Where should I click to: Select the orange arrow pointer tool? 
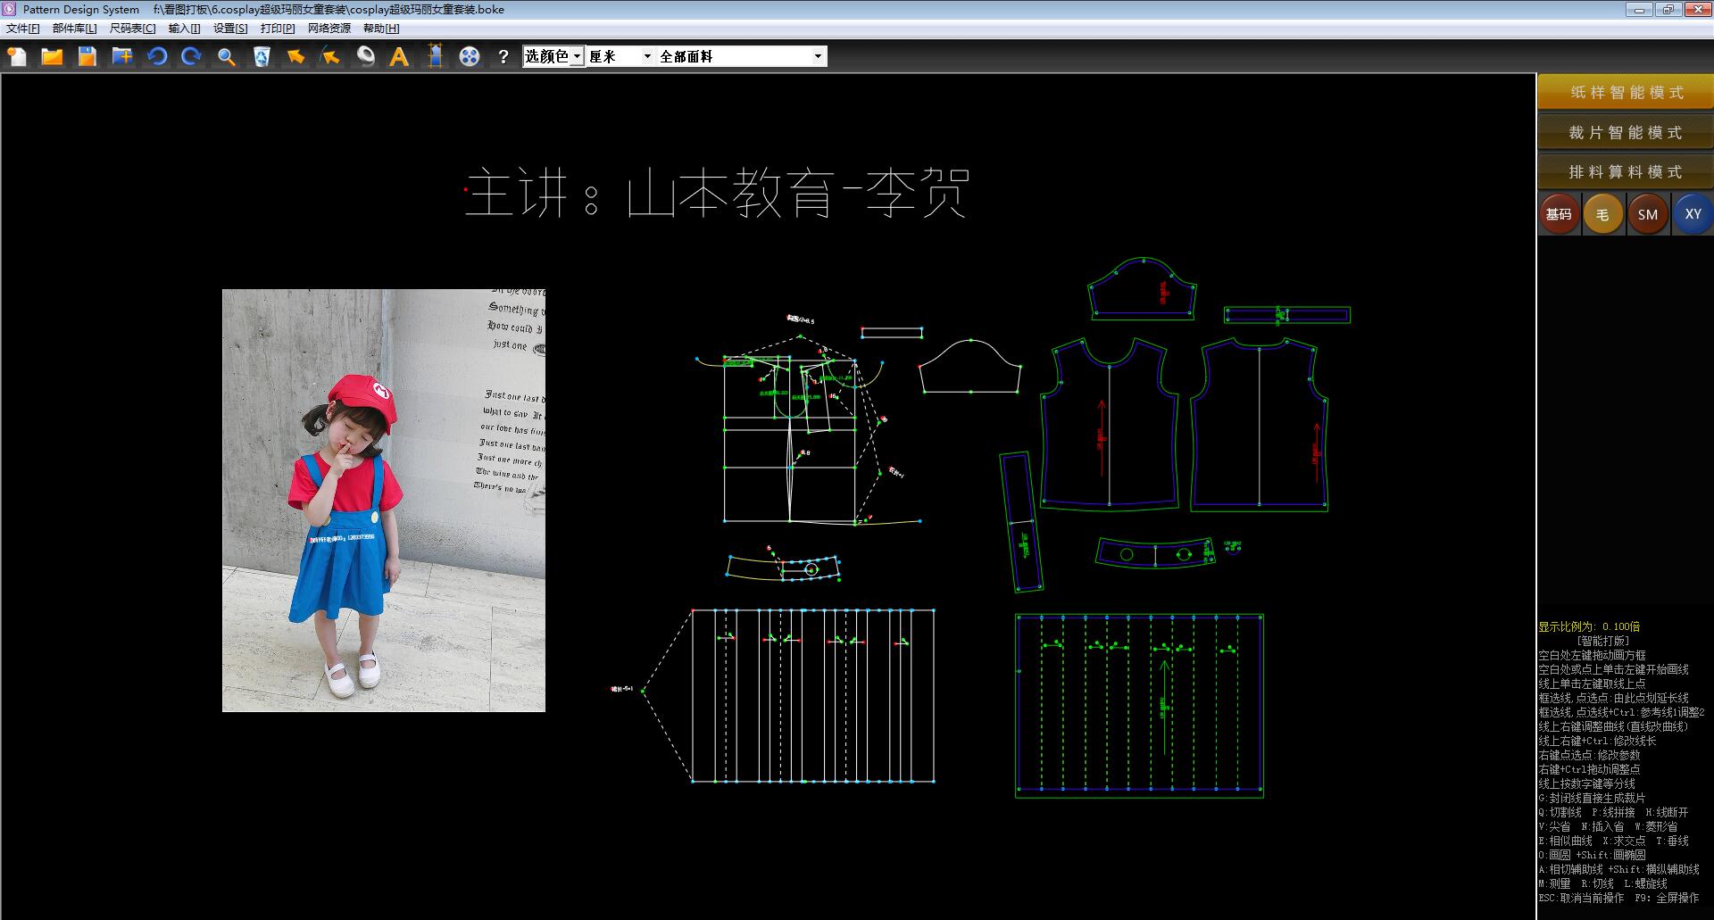coord(295,57)
